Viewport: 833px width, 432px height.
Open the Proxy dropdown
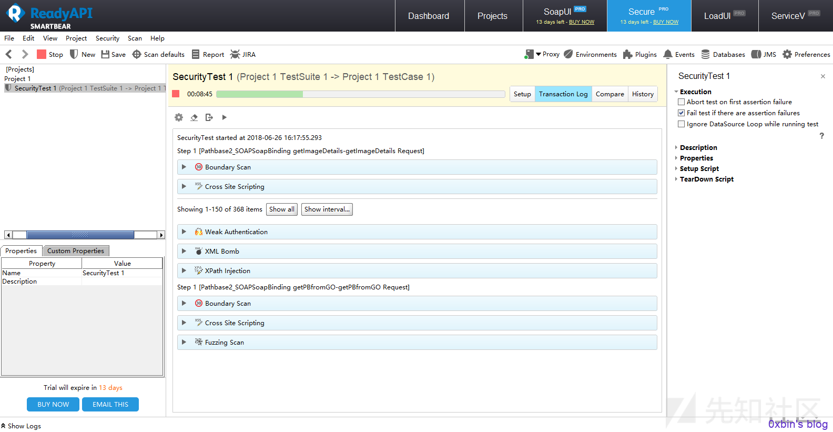tap(542, 54)
